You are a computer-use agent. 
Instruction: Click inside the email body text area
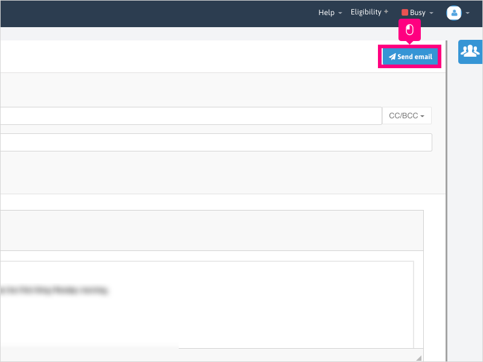point(206,305)
